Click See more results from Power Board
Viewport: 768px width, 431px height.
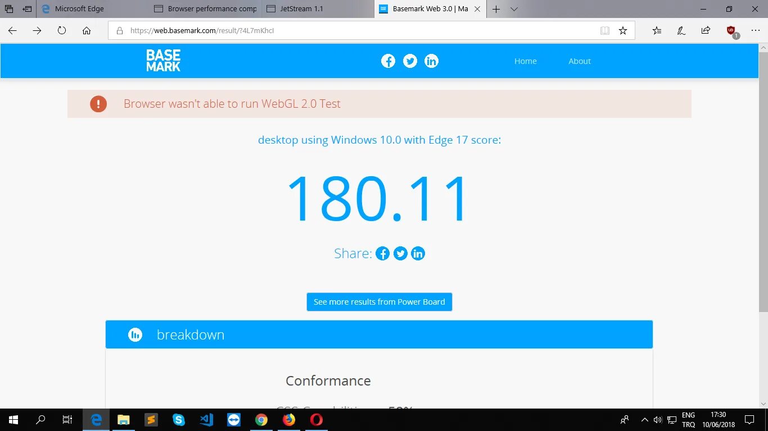pyautogui.click(x=380, y=302)
